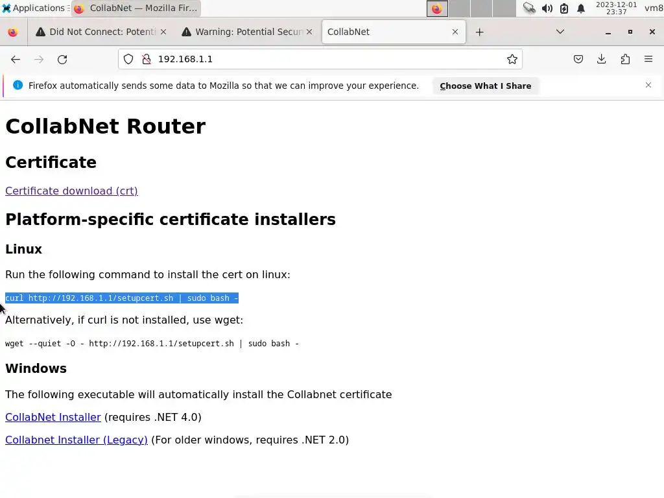Click the forward navigation arrow
664x498 pixels.
point(39,59)
